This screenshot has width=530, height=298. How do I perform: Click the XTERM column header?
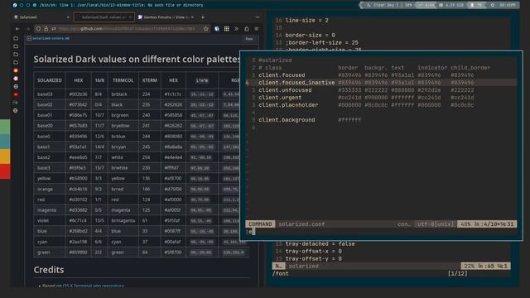[149, 80]
